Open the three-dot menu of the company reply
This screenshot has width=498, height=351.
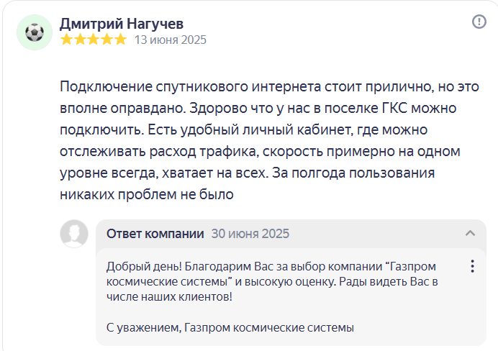point(473,266)
